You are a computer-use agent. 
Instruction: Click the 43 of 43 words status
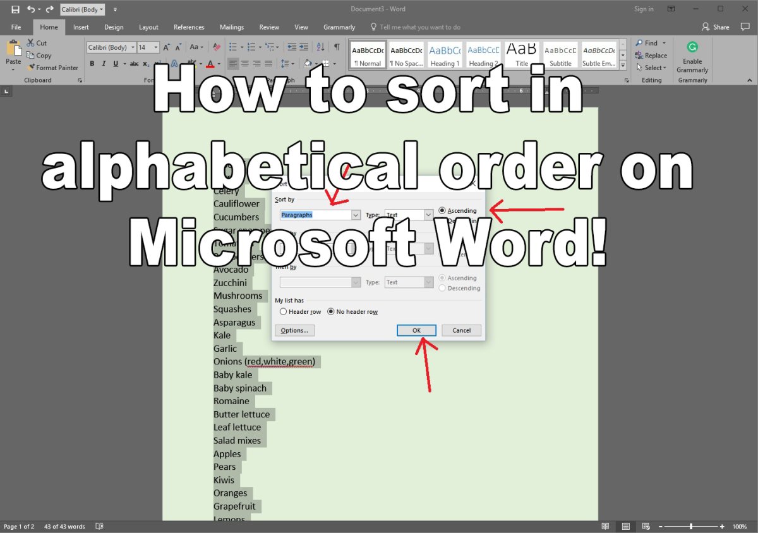coord(64,527)
